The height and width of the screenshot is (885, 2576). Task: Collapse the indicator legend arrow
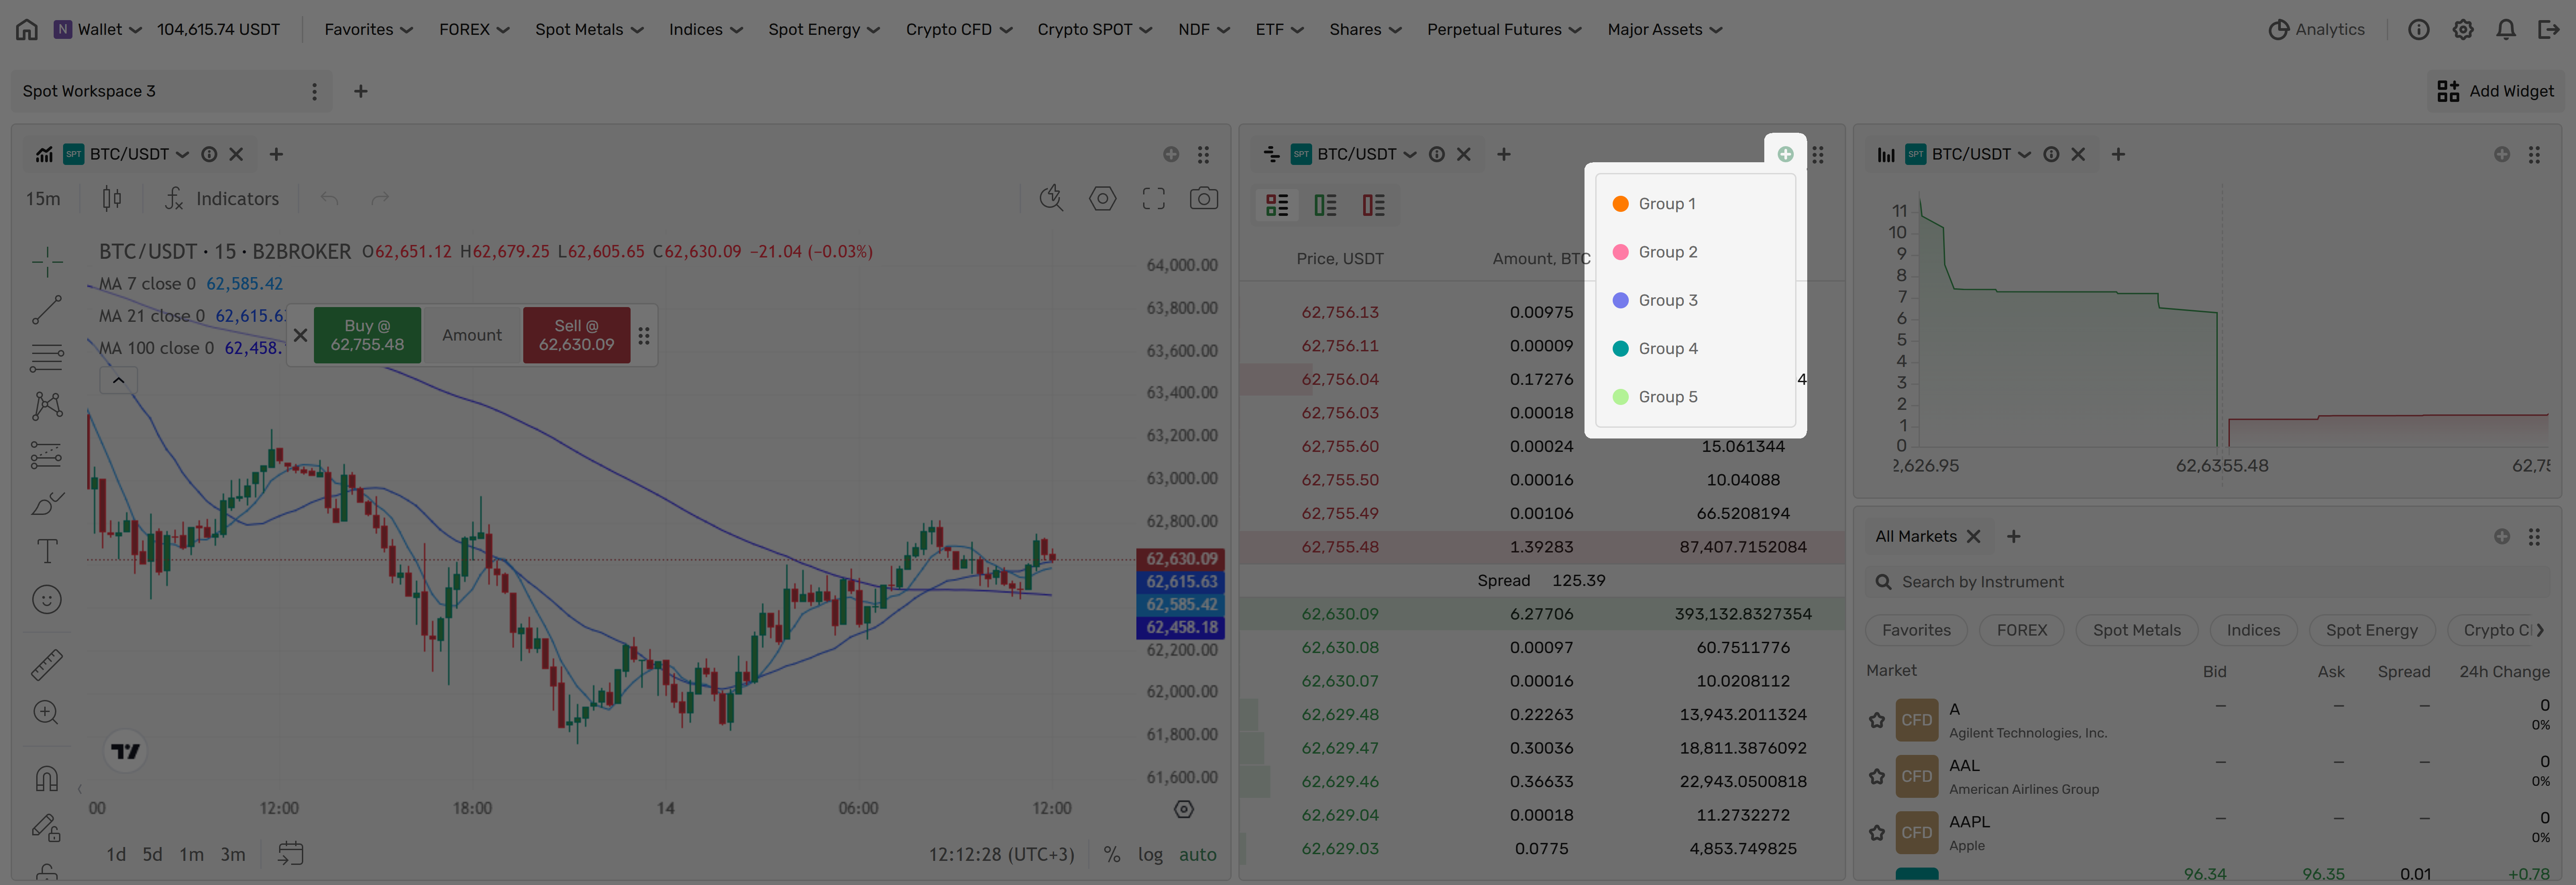pos(118,379)
